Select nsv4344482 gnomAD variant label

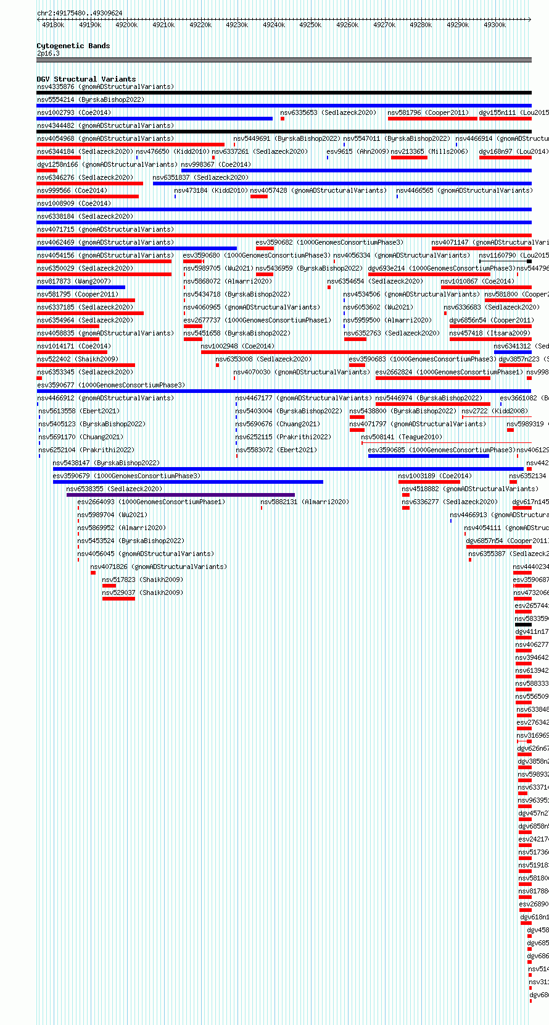tap(105, 125)
